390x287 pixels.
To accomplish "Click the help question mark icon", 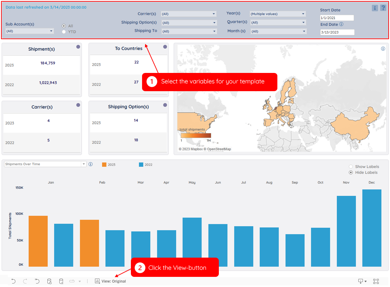I will pos(383,8).
